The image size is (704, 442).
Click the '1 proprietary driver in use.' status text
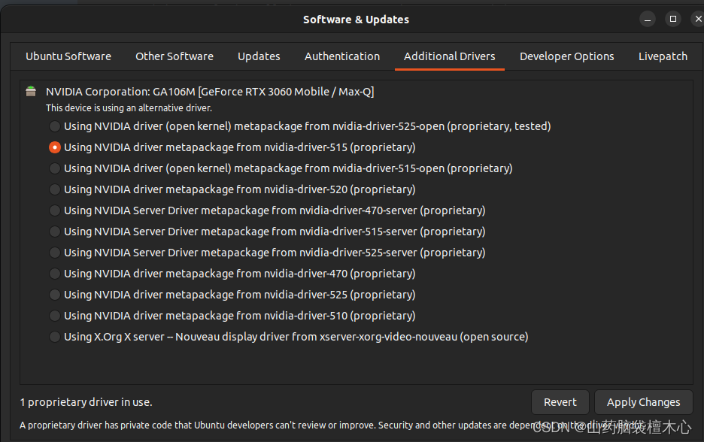point(86,402)
